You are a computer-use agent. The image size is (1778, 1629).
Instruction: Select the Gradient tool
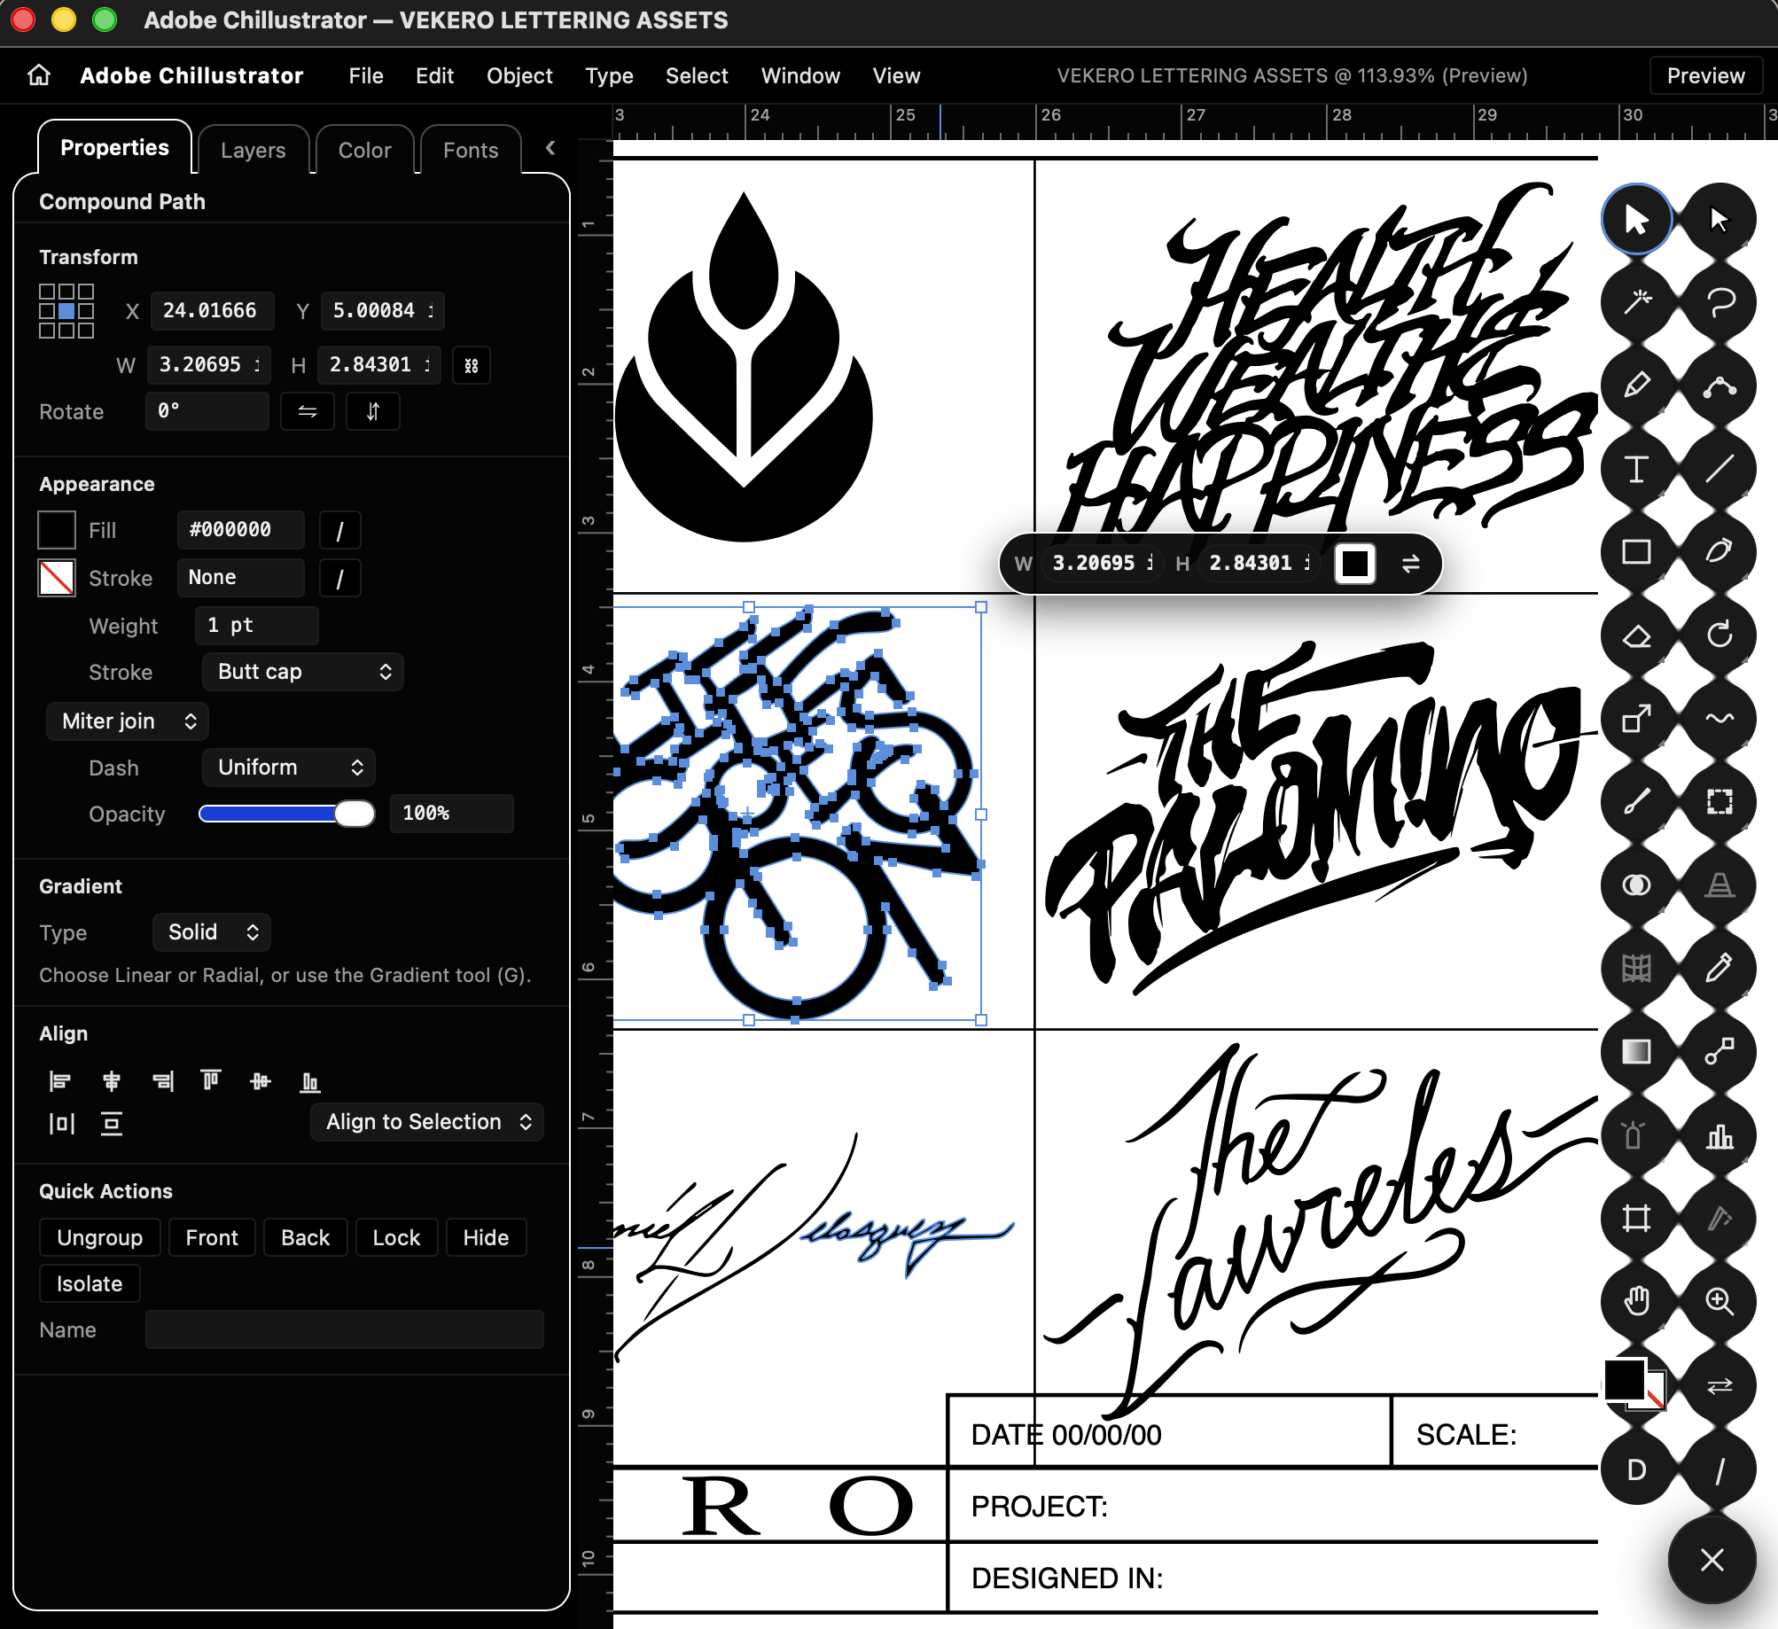click(x=1636, y=1051)
